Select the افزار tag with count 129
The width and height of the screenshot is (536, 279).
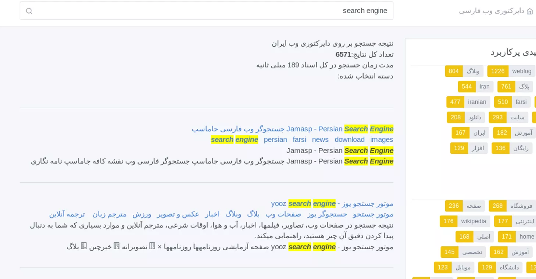coord(469,148)
